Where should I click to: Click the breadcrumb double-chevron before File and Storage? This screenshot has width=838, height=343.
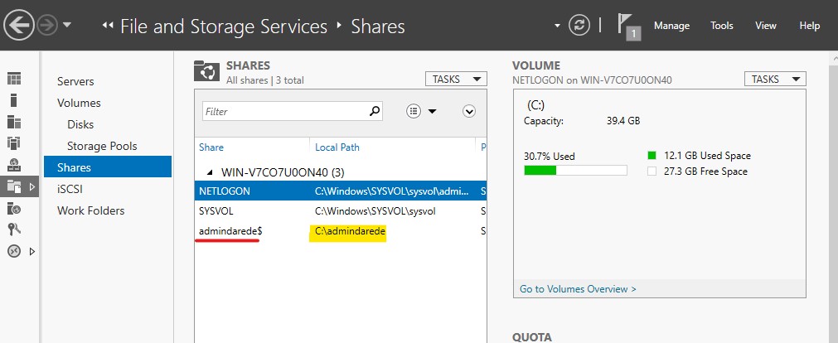click(108, 26)
